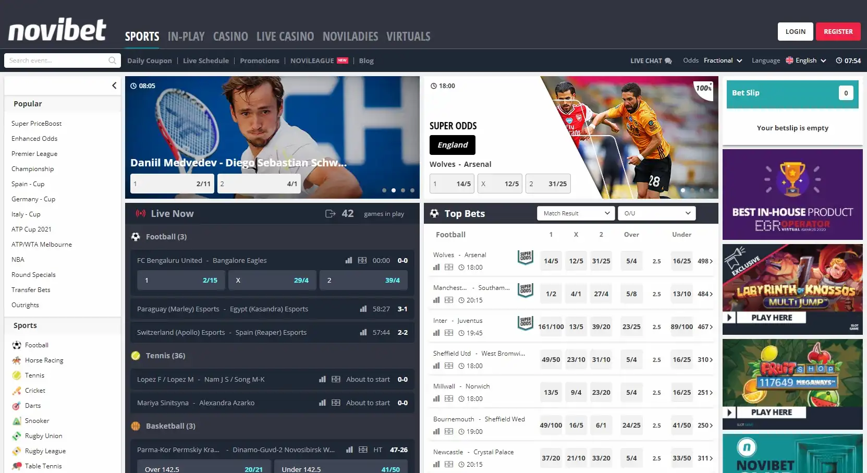Click the novibet logo
The width and height of the screenshot is (867, 473).
click(x=57, y=30)
